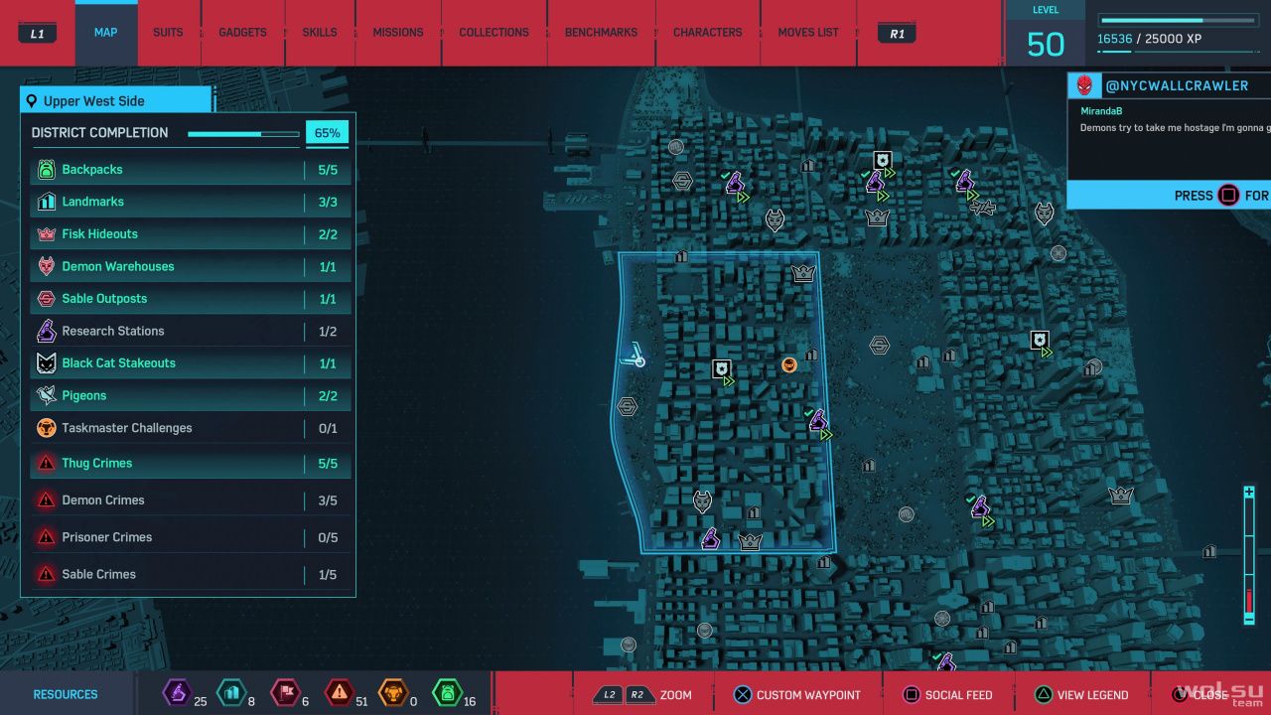Click the L2 zoom button glyph
The image size is (1271, 715).
608,695
